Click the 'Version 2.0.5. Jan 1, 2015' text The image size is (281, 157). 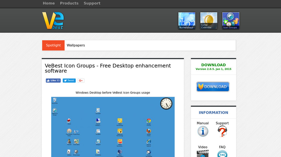point(213,69)
